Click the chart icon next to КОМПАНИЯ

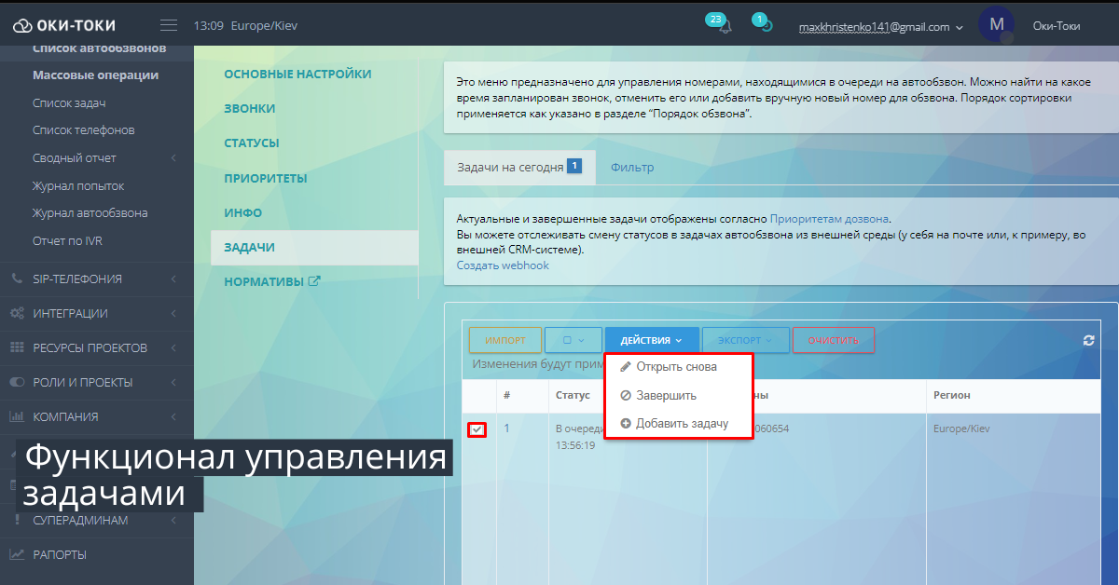click(16, 416)
